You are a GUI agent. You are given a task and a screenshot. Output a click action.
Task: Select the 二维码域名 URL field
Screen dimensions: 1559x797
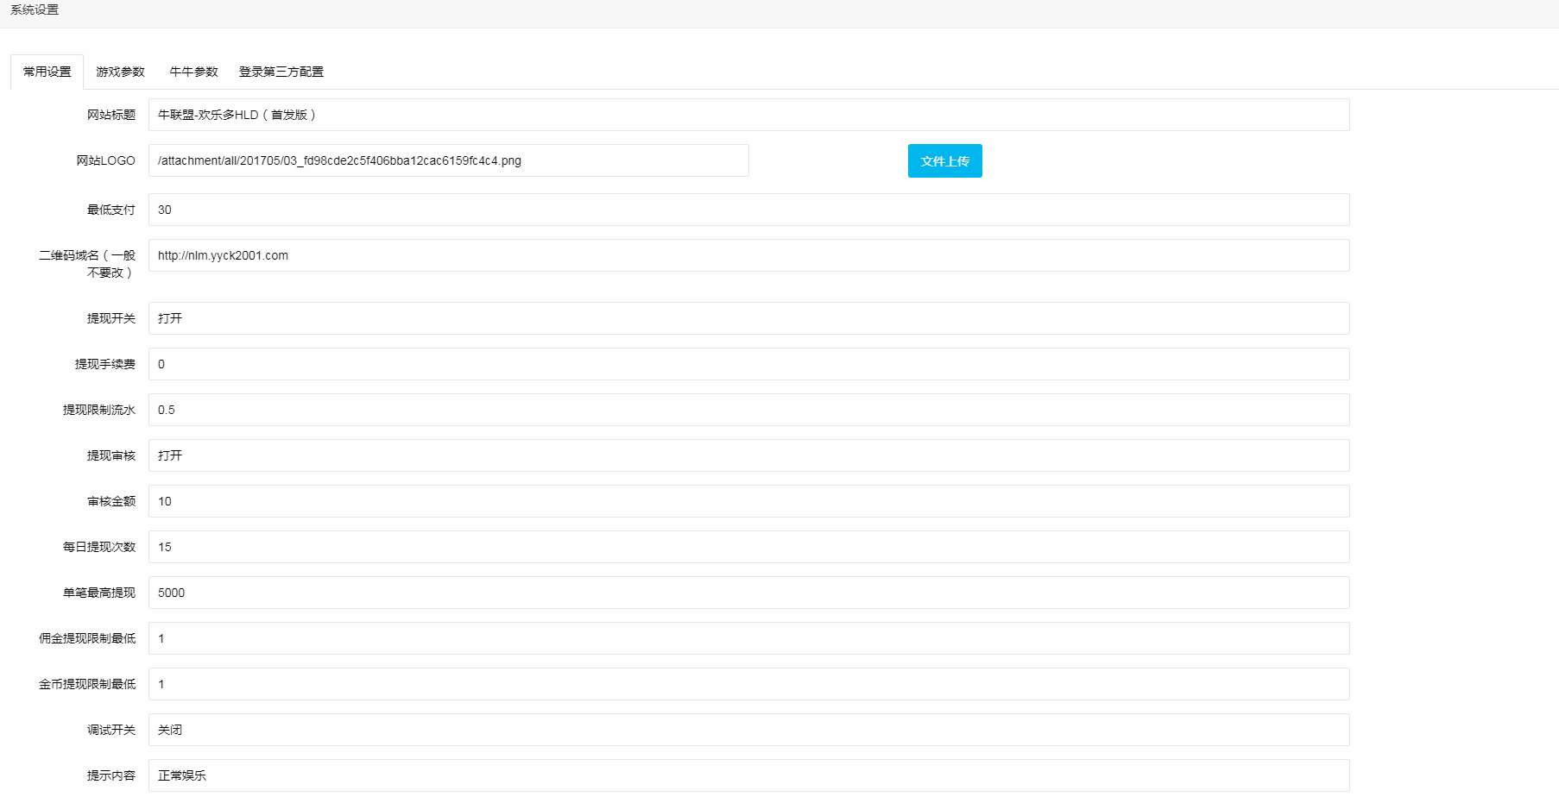click(x=748, y=255)
